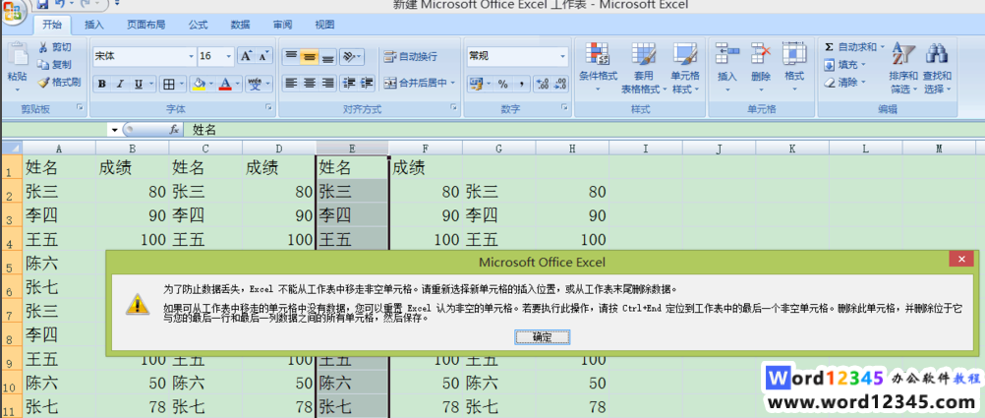
Task: Apply the yellow fill color bucket
Action: [199, 84]
